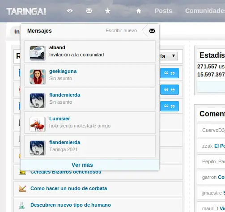
Task: Open flandemierda's Taringa 2021 message
Action: coord(90,146)
